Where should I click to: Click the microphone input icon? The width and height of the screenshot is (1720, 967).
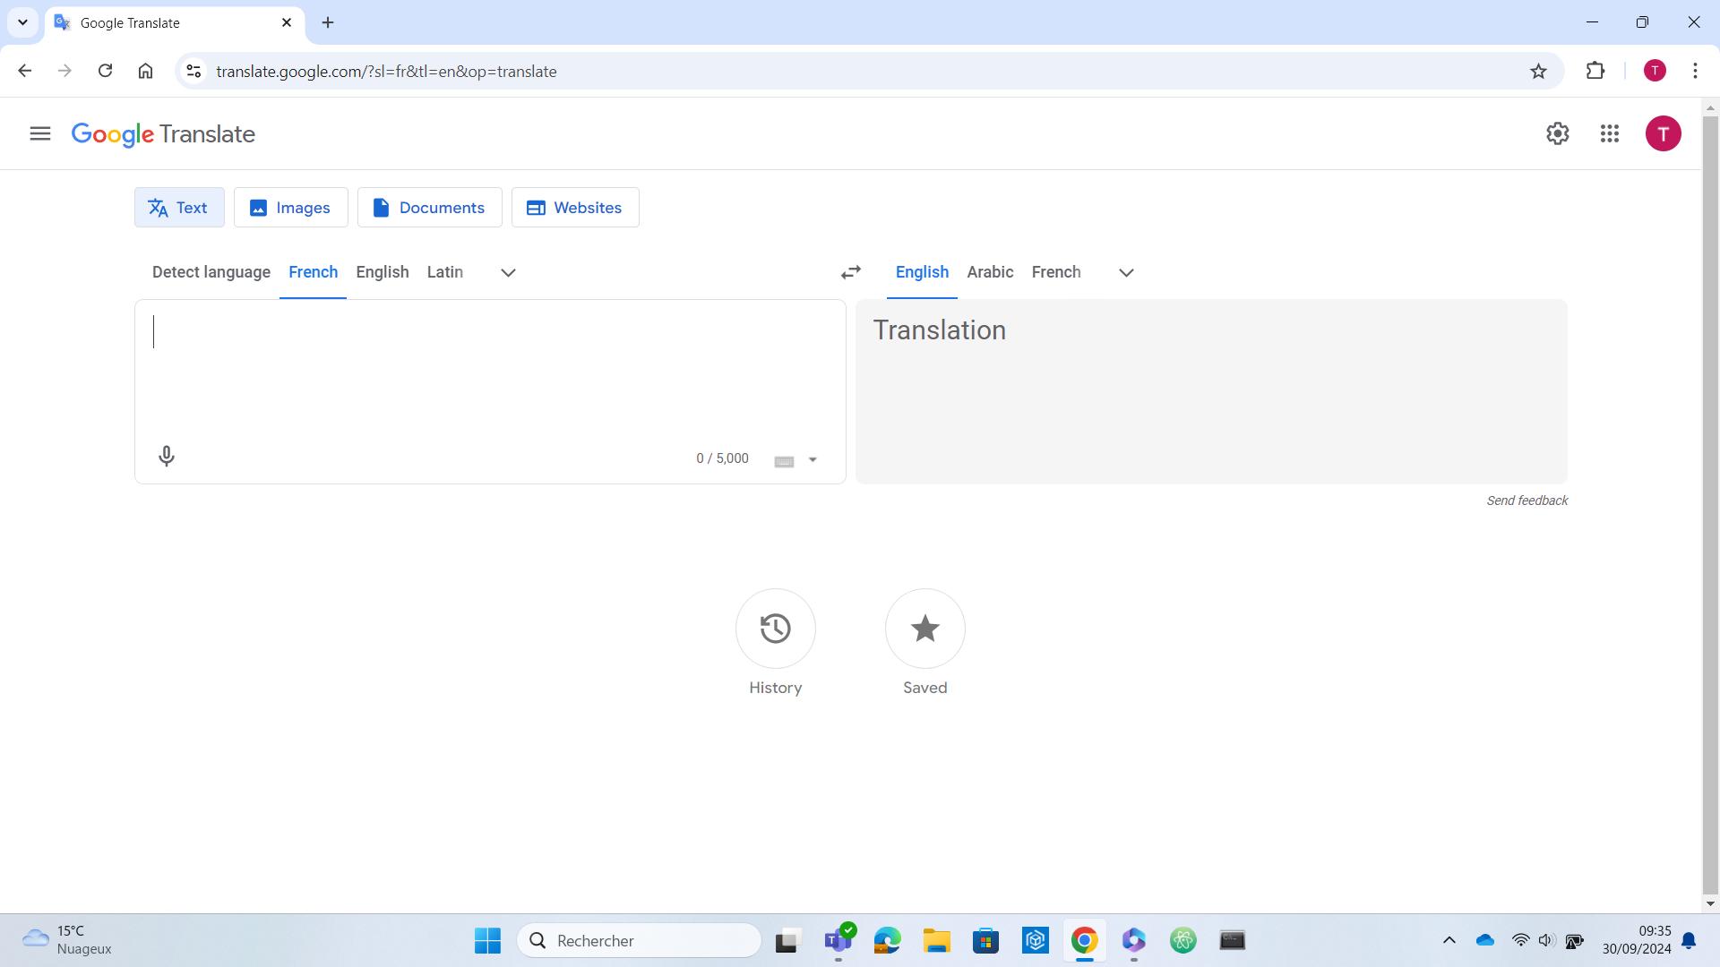pyautogui.click(x=167, y=456)
